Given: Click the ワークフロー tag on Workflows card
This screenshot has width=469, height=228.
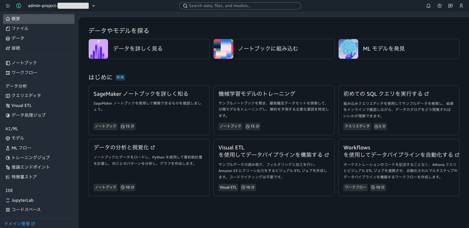Looking at the screenshot, I should tap(356, 187).
